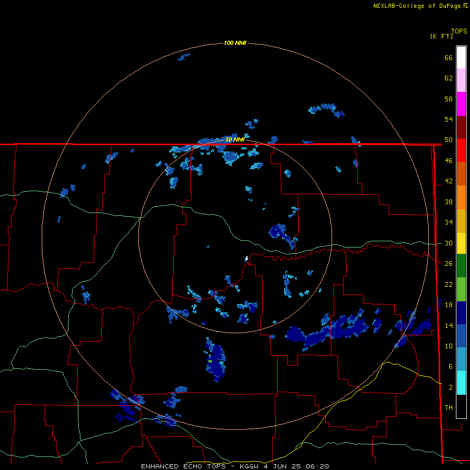Click the 100 NMI range ring label
The height and width of the screenshot is (470, 470).
[235, 43]
